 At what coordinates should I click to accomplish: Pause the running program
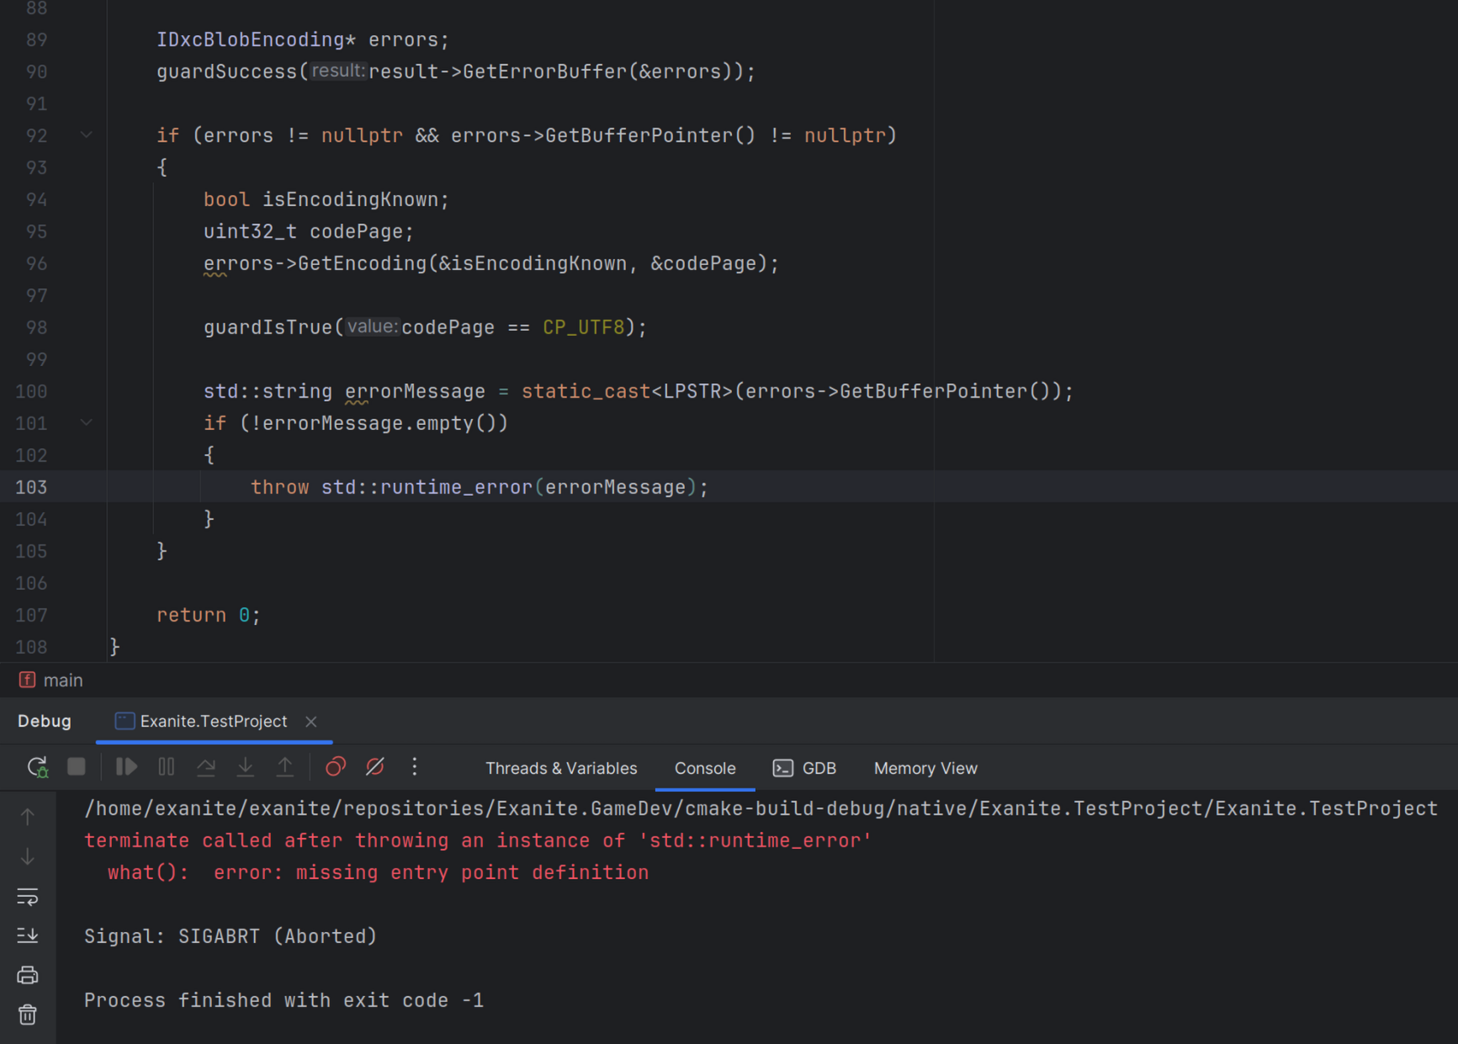pyautogui.click(x=167, y=767)
